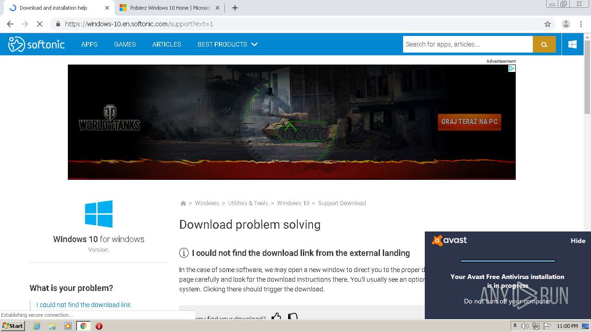
Task: Open the Windows Start menu
Action: pyautogui.click(x=12, y=326)
